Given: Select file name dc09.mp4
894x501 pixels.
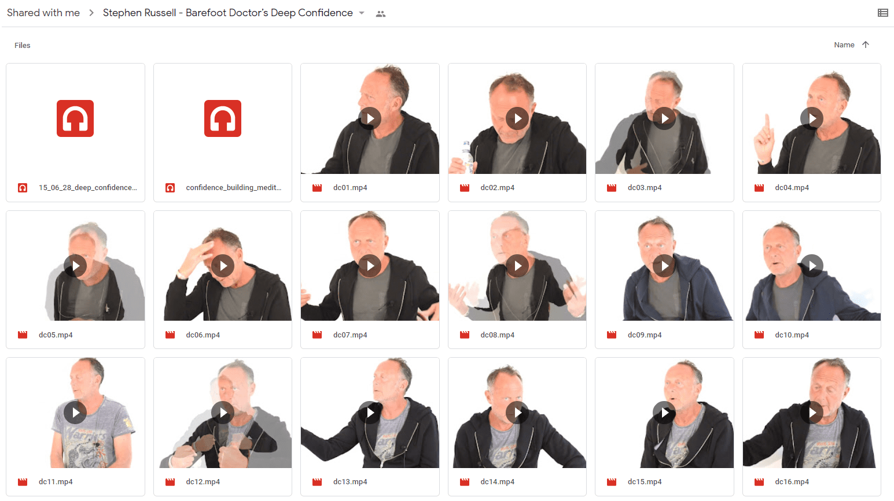Looking at the screenshot, I should click(645, 335).
